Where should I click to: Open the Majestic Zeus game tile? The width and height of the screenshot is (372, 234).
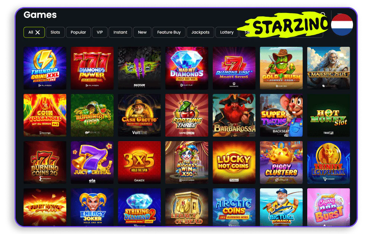pos(328,68)
